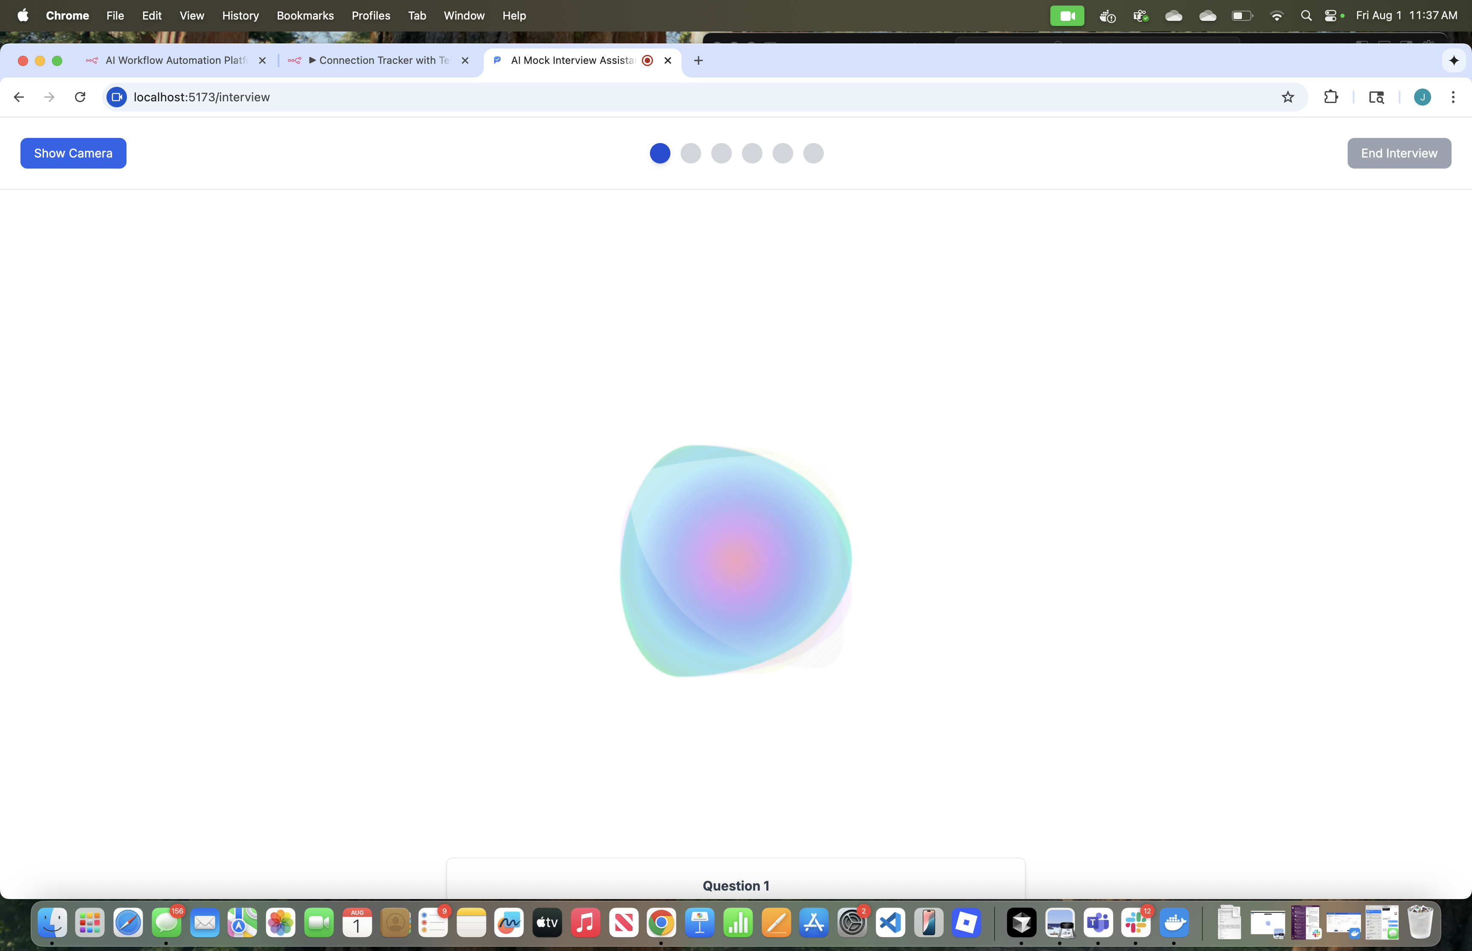Image resolution: width=1472 pixels, height=951 pixels.
Task: Launch Music from the Dock
Action: [585, 922]
